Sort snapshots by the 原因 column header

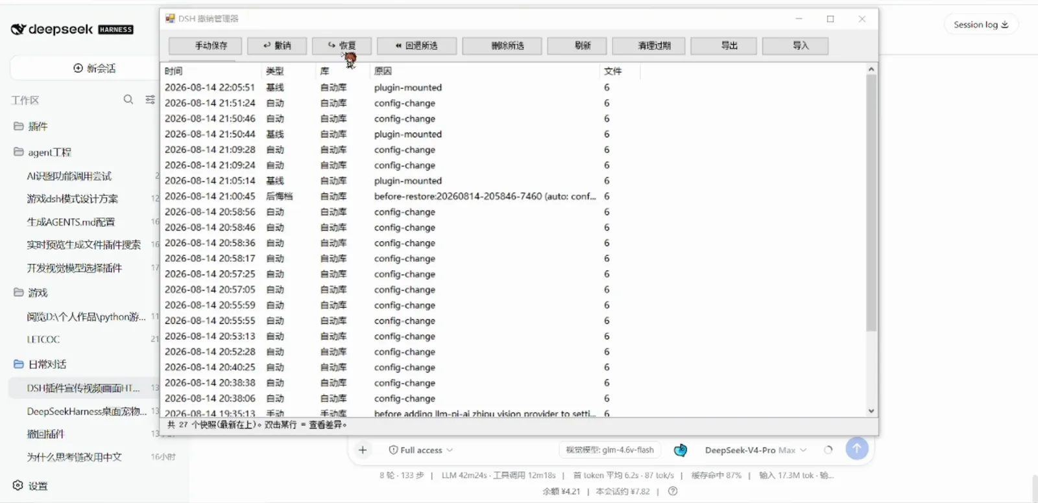tap(485, 71)
